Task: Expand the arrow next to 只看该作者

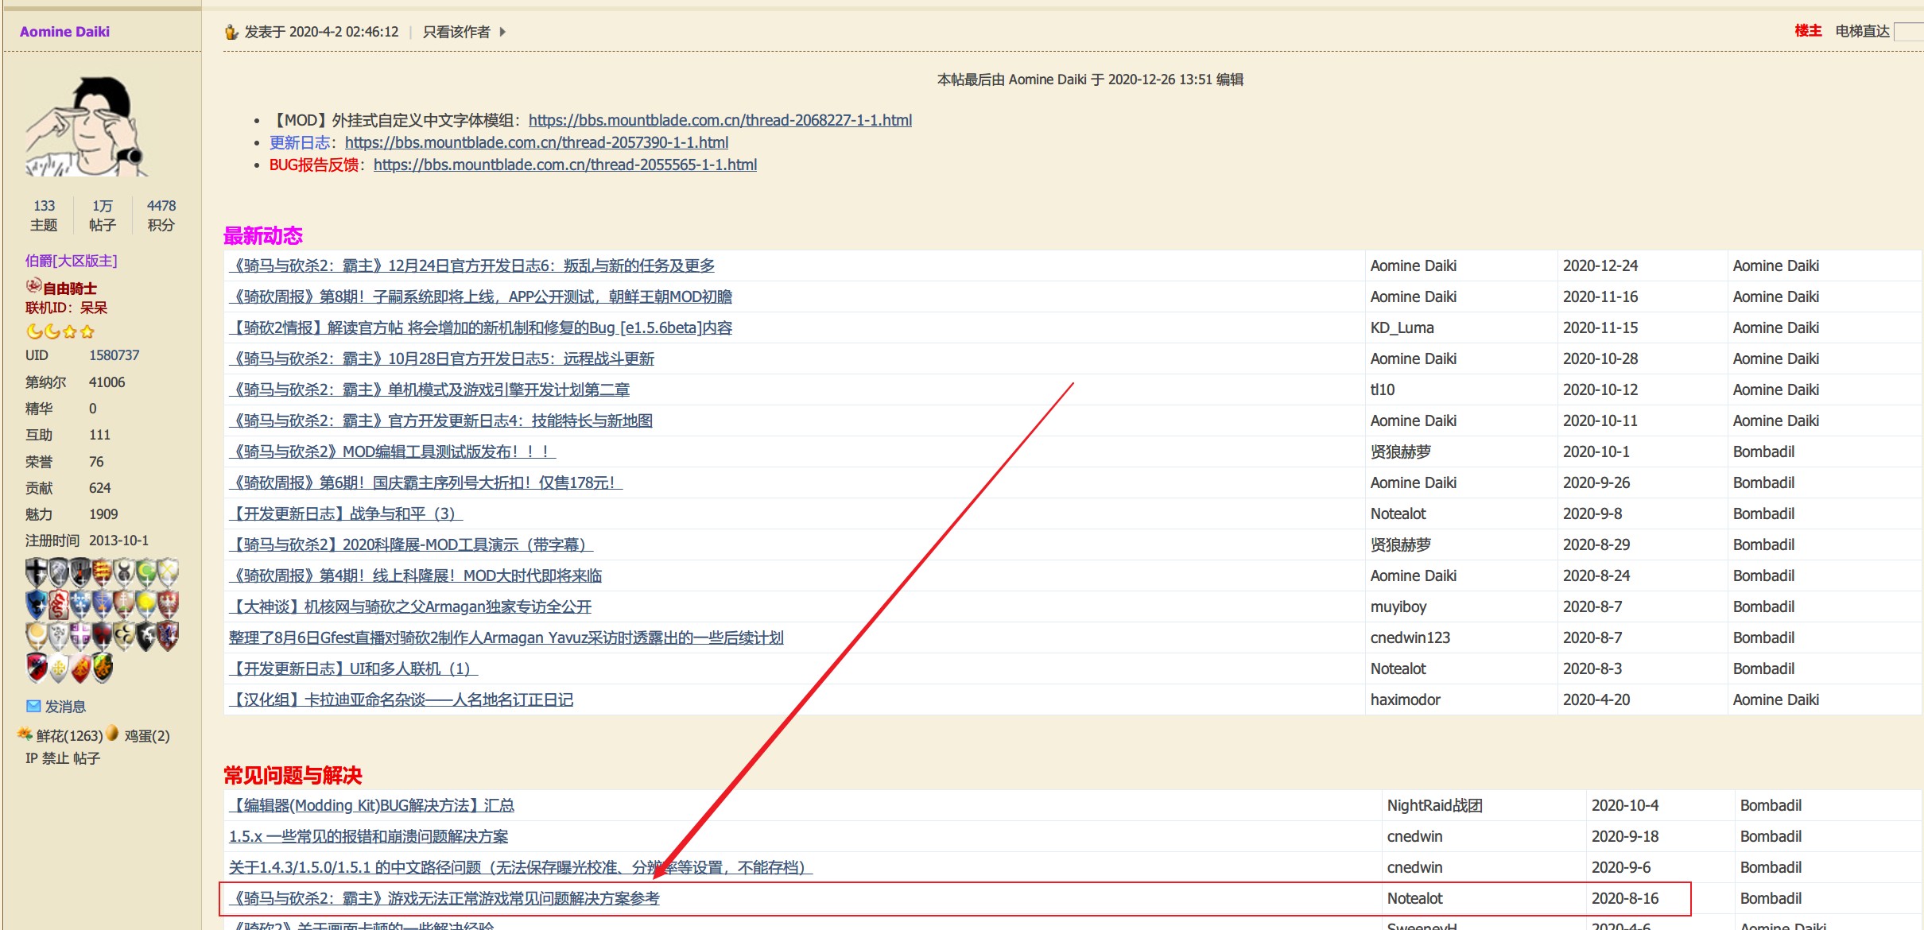Action: [502, 32]
